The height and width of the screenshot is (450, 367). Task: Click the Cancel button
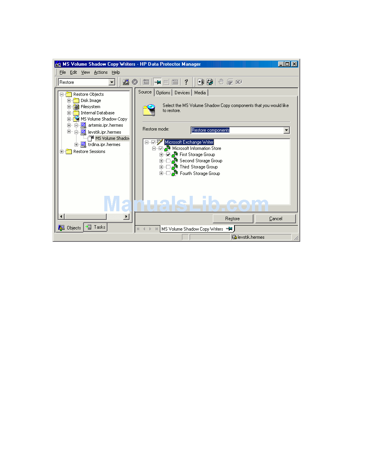(x=275, y=219)
